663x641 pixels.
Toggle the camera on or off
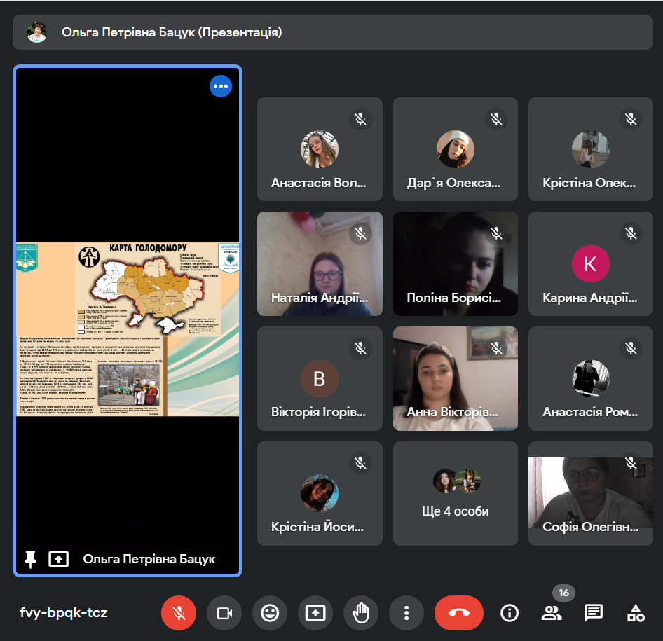[x=224, y=613]
